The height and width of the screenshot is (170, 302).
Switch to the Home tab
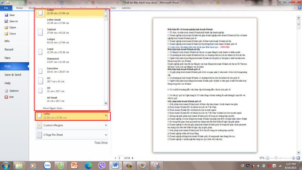[x=19, y=8]
